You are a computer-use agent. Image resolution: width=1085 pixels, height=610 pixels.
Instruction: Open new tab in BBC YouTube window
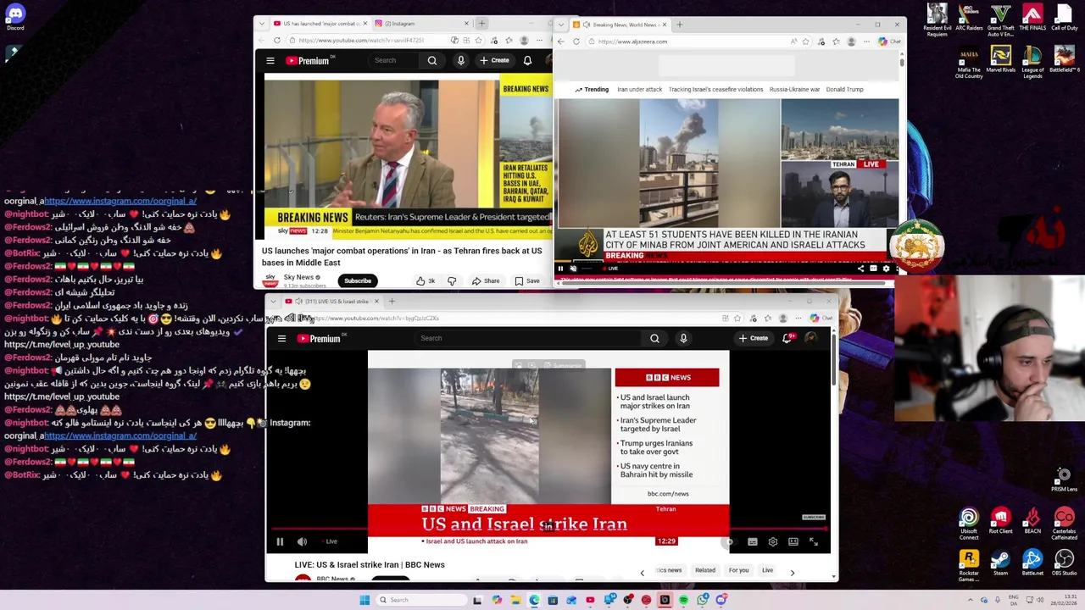point(392,302)
